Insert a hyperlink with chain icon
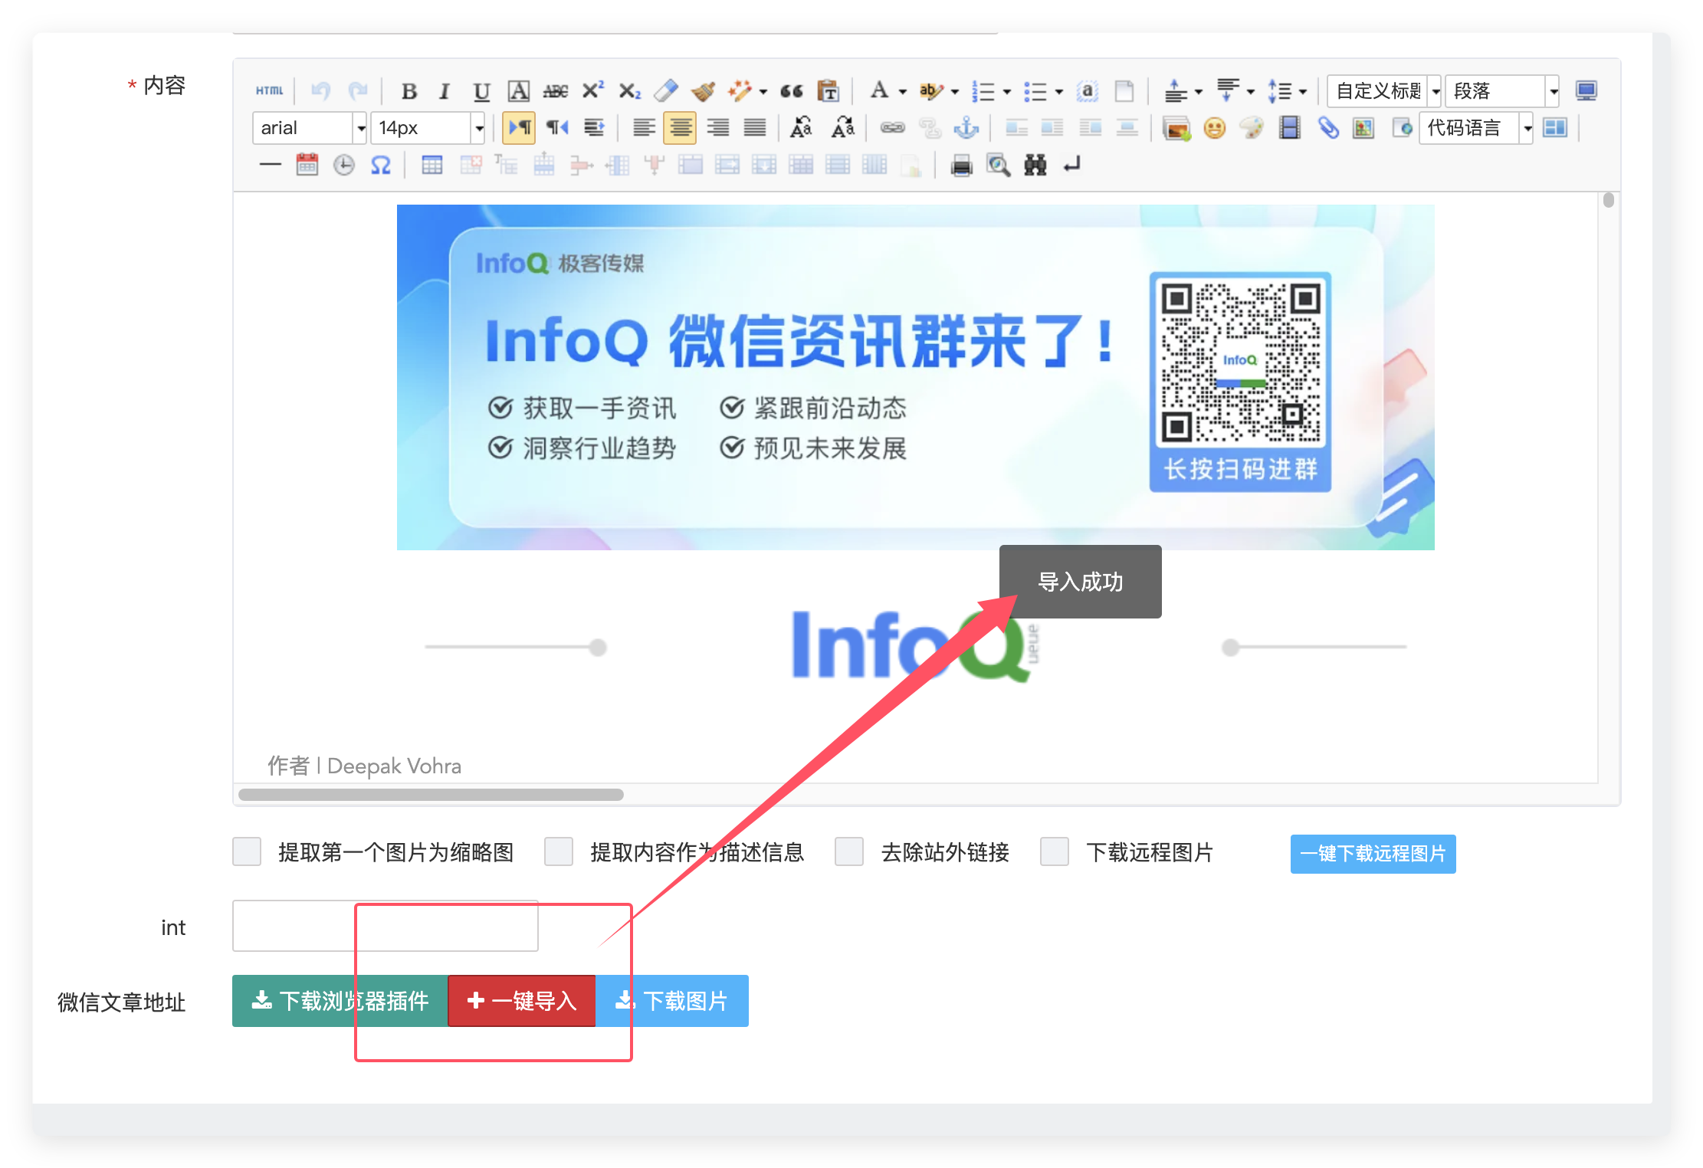Image resolution: width=1703 pixels, height=1168 pixels. tap(892, 128)
